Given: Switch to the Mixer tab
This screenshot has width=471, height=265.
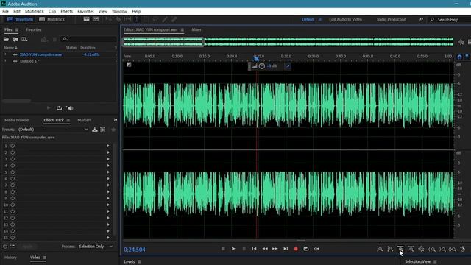Looking at the screenshot, I should 196,29.
